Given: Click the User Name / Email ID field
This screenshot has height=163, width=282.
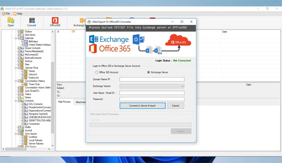Looking at the screenshot, I should click(152, 93).
